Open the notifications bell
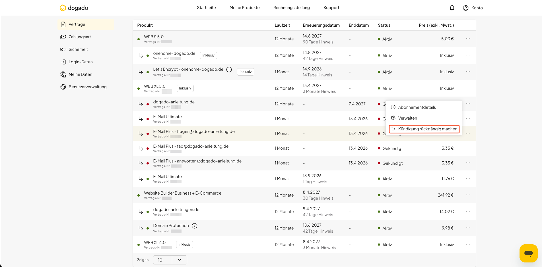This screenshot has height=267, width=542. point(452,8)
